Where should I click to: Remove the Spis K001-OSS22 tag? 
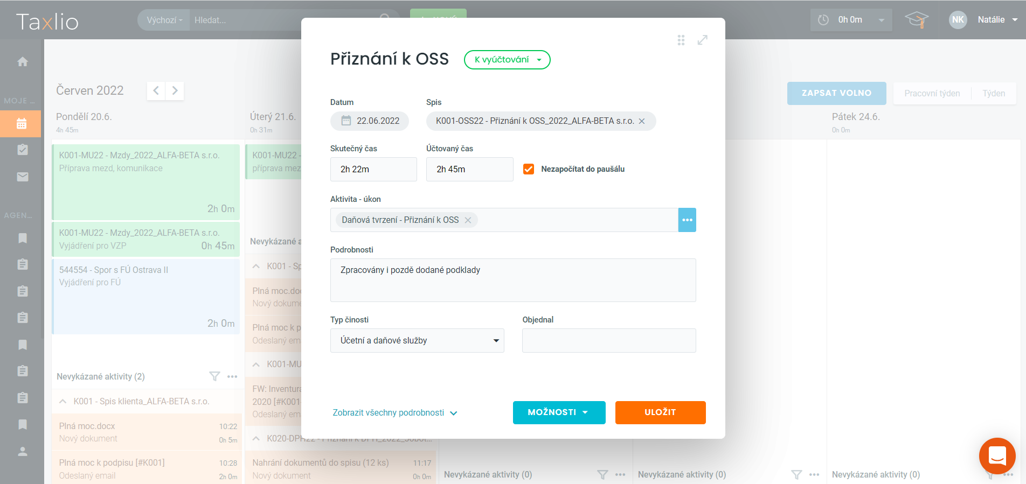[642, 121]
